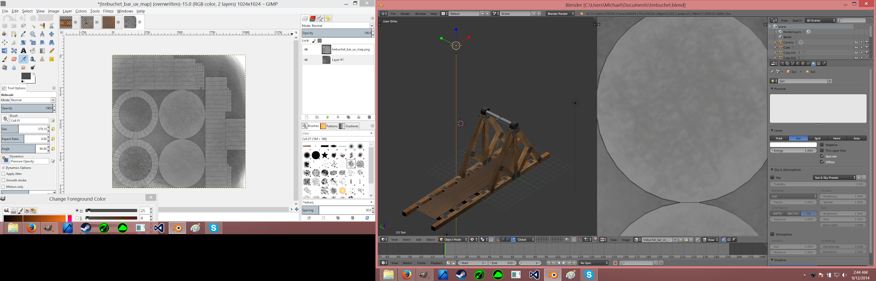Select the Move tool in GIMP toolbox
This screenshot has width=876, height=281.
[x=51, y=34]
